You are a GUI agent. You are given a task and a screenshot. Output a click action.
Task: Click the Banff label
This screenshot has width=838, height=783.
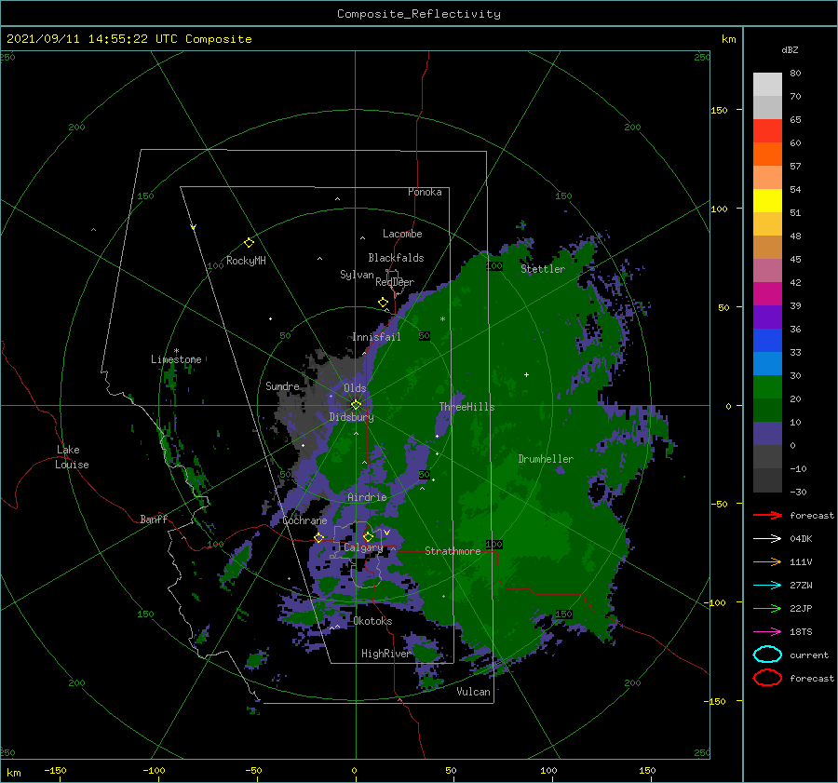point(154,519)
